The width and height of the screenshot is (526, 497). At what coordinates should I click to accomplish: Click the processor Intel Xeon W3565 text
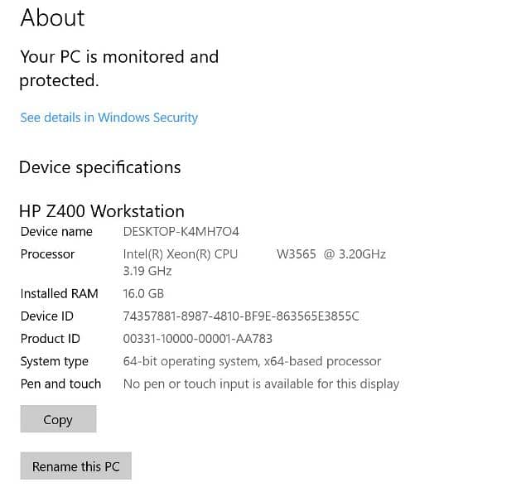pos(254,263)
